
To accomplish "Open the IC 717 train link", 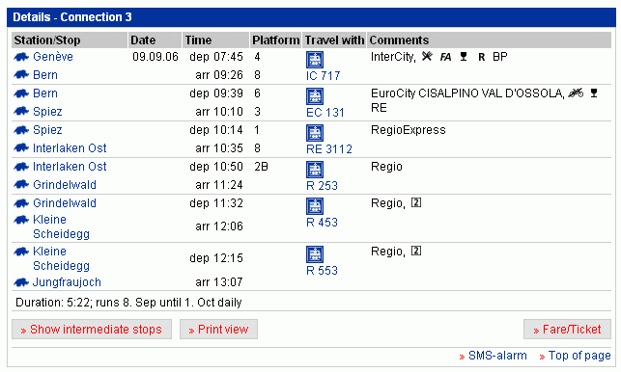I will (x=324, y=75).
